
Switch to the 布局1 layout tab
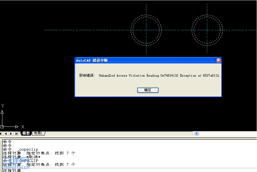[x=38, y=133]
